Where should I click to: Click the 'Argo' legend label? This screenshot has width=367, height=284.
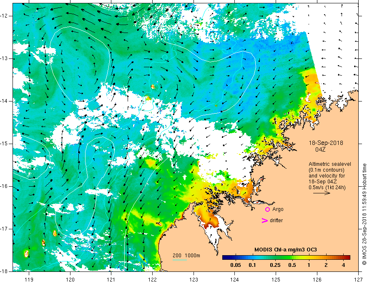pyautogui.click(x=278, y=209)
